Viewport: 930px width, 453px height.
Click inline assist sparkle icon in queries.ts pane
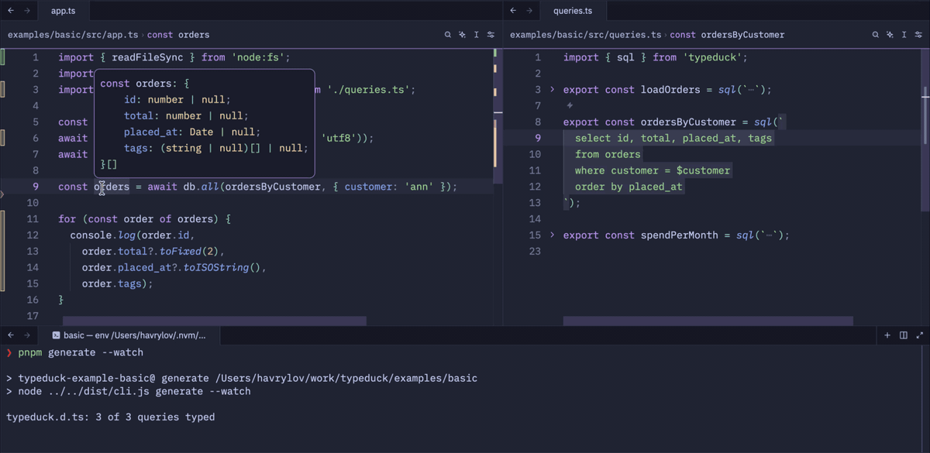click(890, 35)
